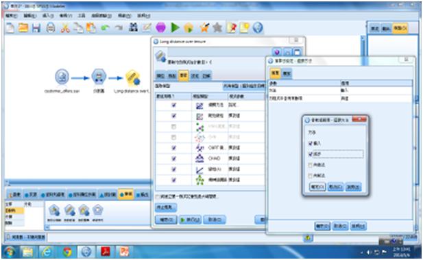Toggle the C&RT model row checkbox
423x260 pixels.
(x=173, y=148)
